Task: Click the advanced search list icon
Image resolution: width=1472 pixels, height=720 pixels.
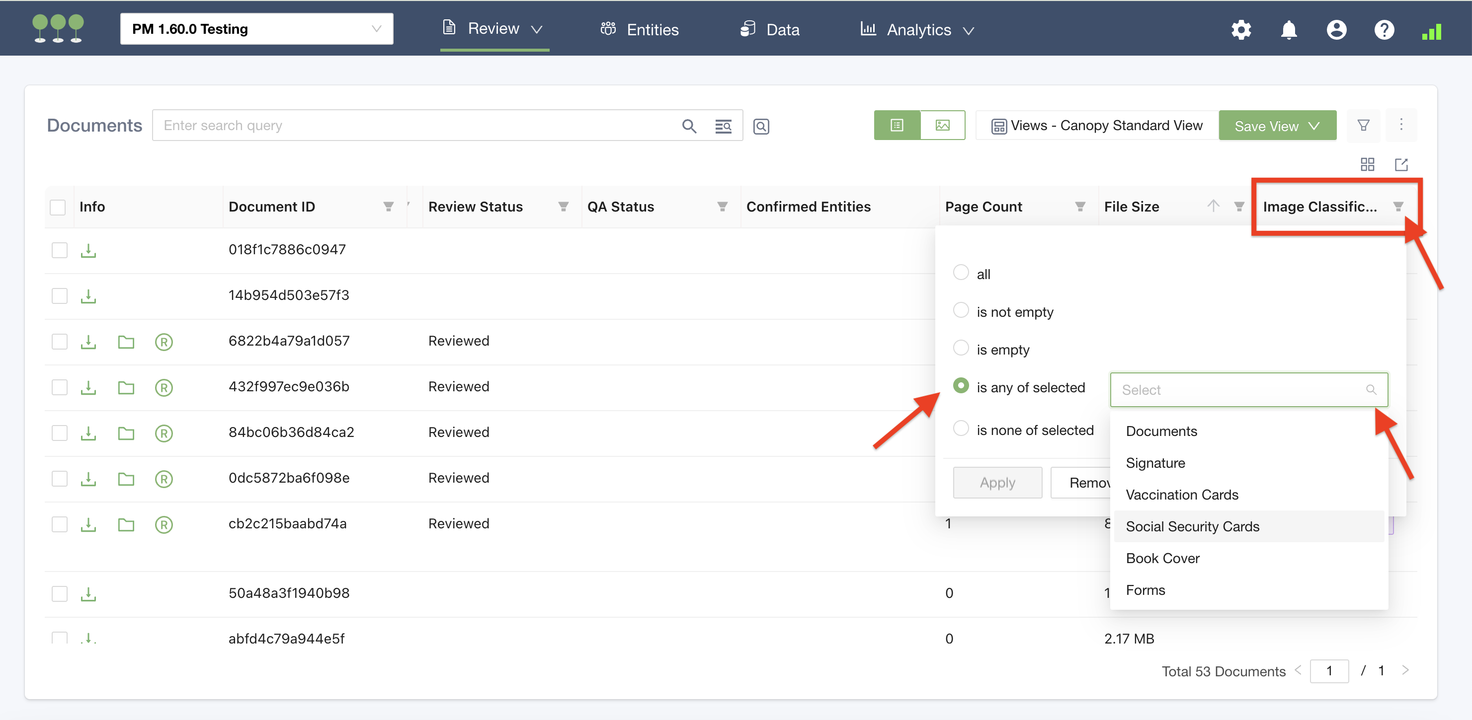Action: (x=723, y=126)
